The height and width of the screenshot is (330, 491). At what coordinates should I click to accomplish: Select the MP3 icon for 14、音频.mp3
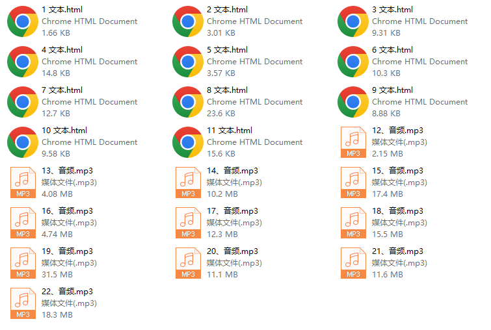pos(188,183)
